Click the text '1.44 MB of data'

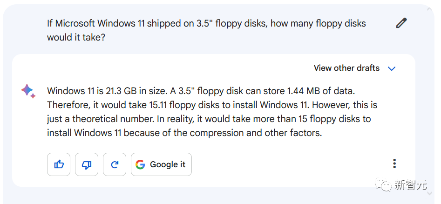321,91
